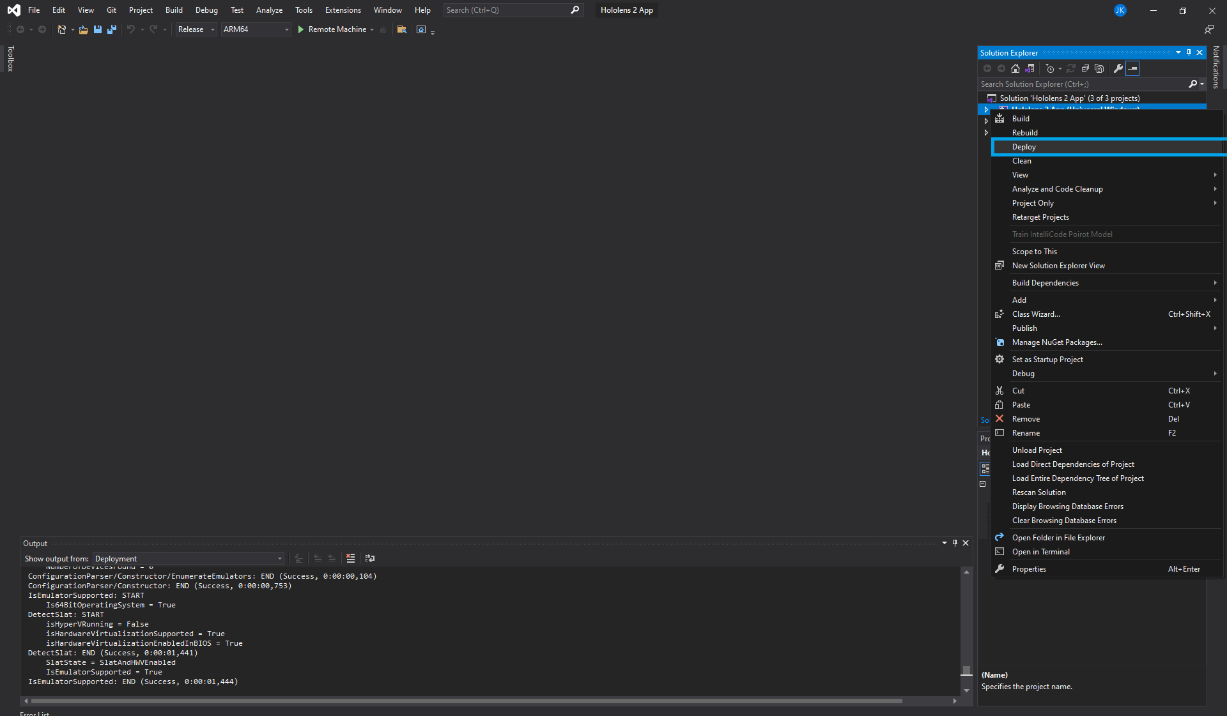Pin the Solution Explorer panel
This screenshot has height=716, width=1227.
coord(1189,52)
